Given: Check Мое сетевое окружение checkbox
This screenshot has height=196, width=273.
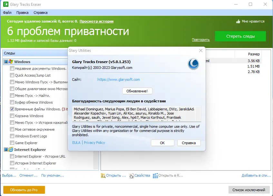Looking at the screenshot, I should click(12, 129).
